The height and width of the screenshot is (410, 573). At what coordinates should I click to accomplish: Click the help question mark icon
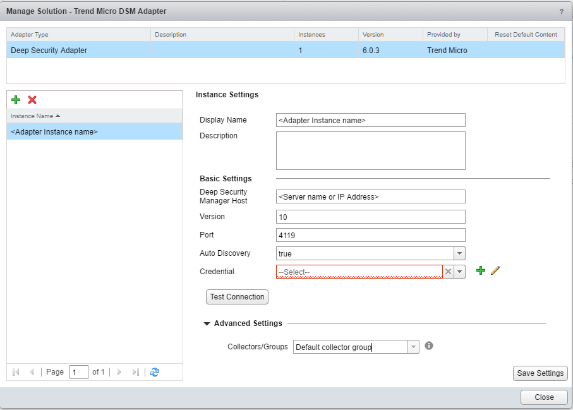point(562,11)
